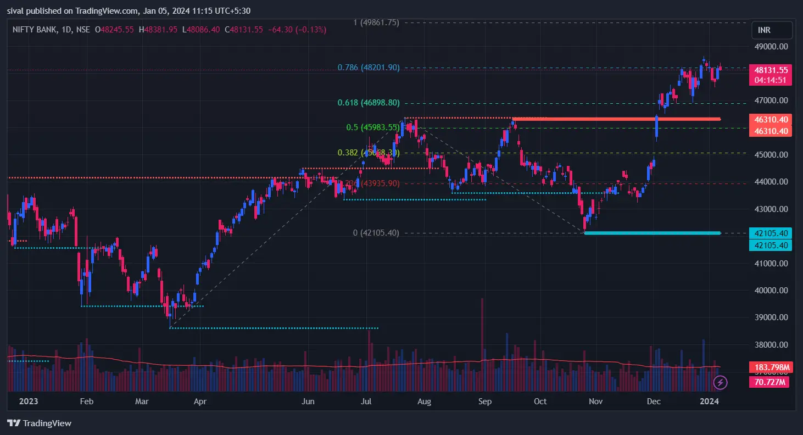The height and width of the screenshot is (435, 803).
Task: Select the thick red horizontal line at 46310.40
Action: point(615,119)
